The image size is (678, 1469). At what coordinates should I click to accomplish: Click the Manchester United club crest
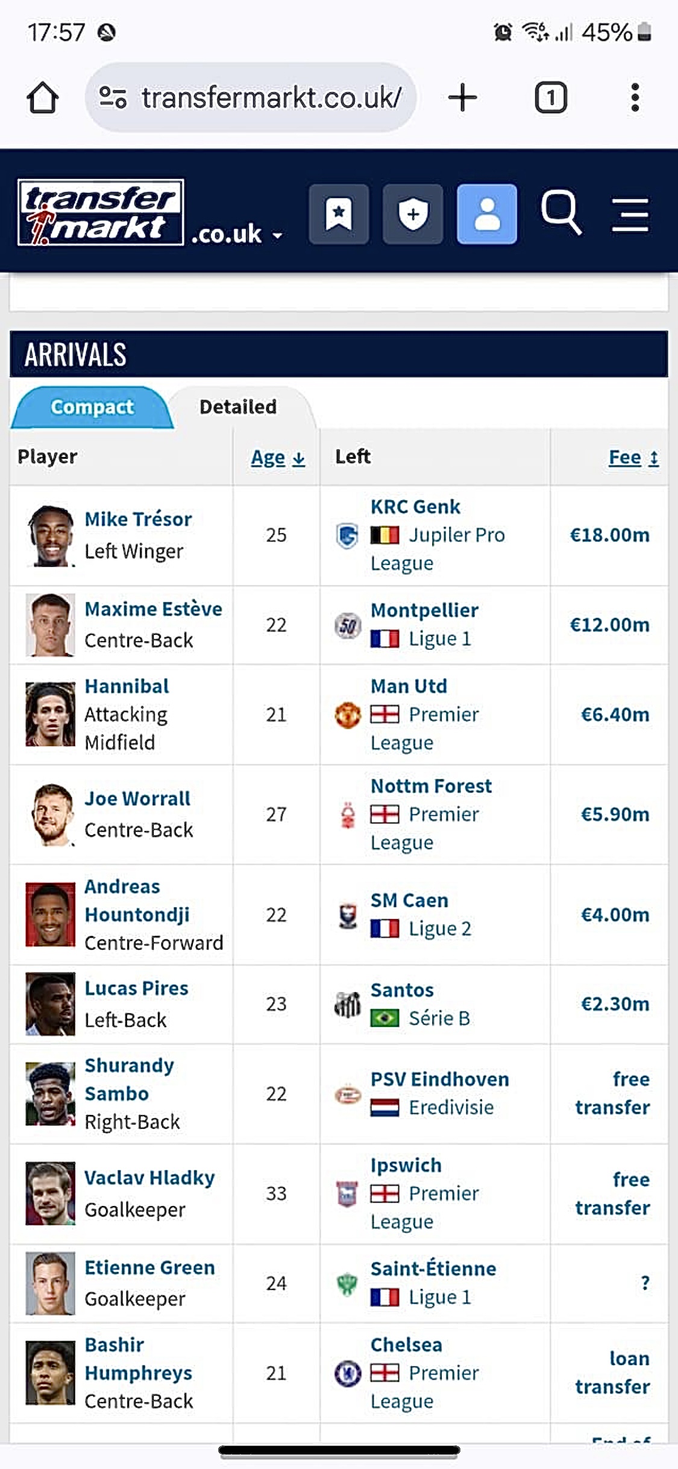[x=348, y=715]
